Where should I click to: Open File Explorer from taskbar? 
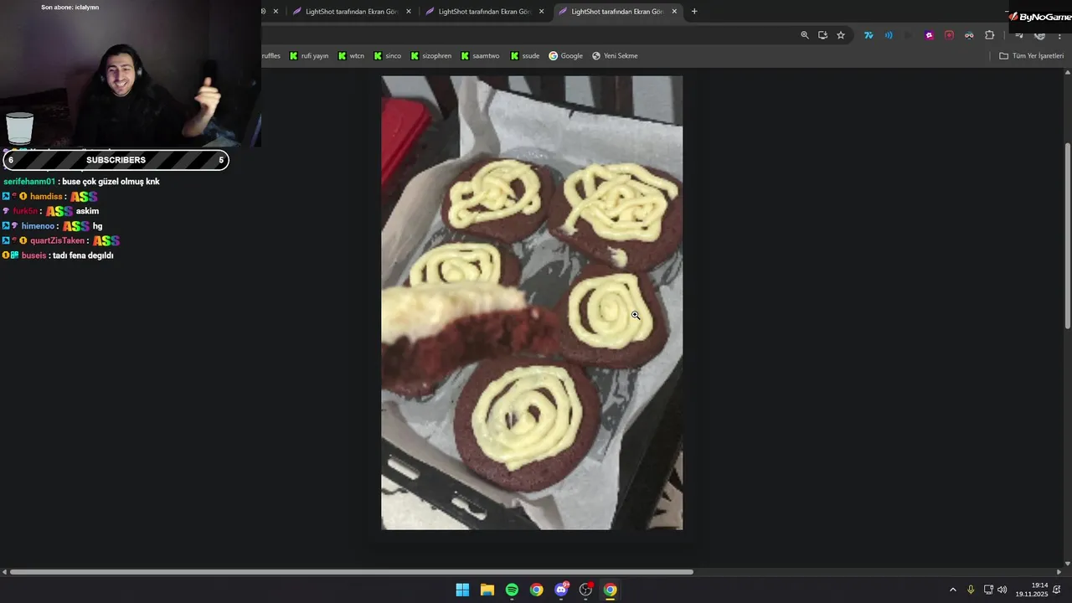tap(487, 590)
